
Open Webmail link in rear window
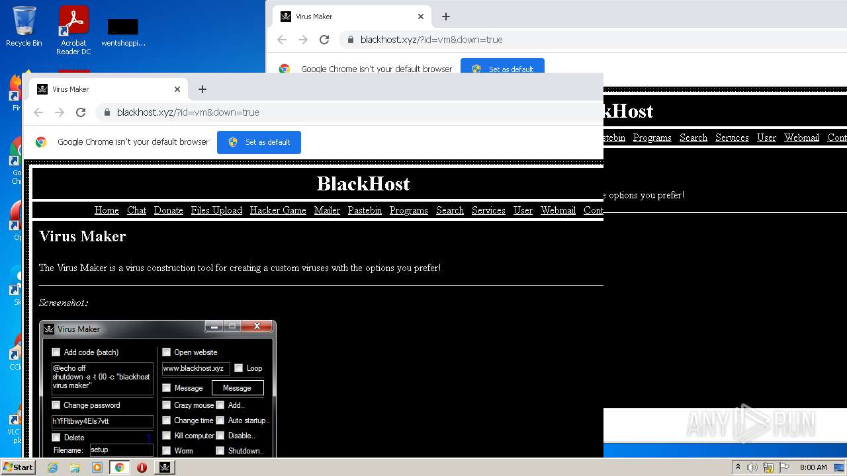click(801, 138)
